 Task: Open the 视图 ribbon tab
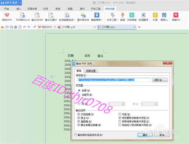[x=70, y=9]
